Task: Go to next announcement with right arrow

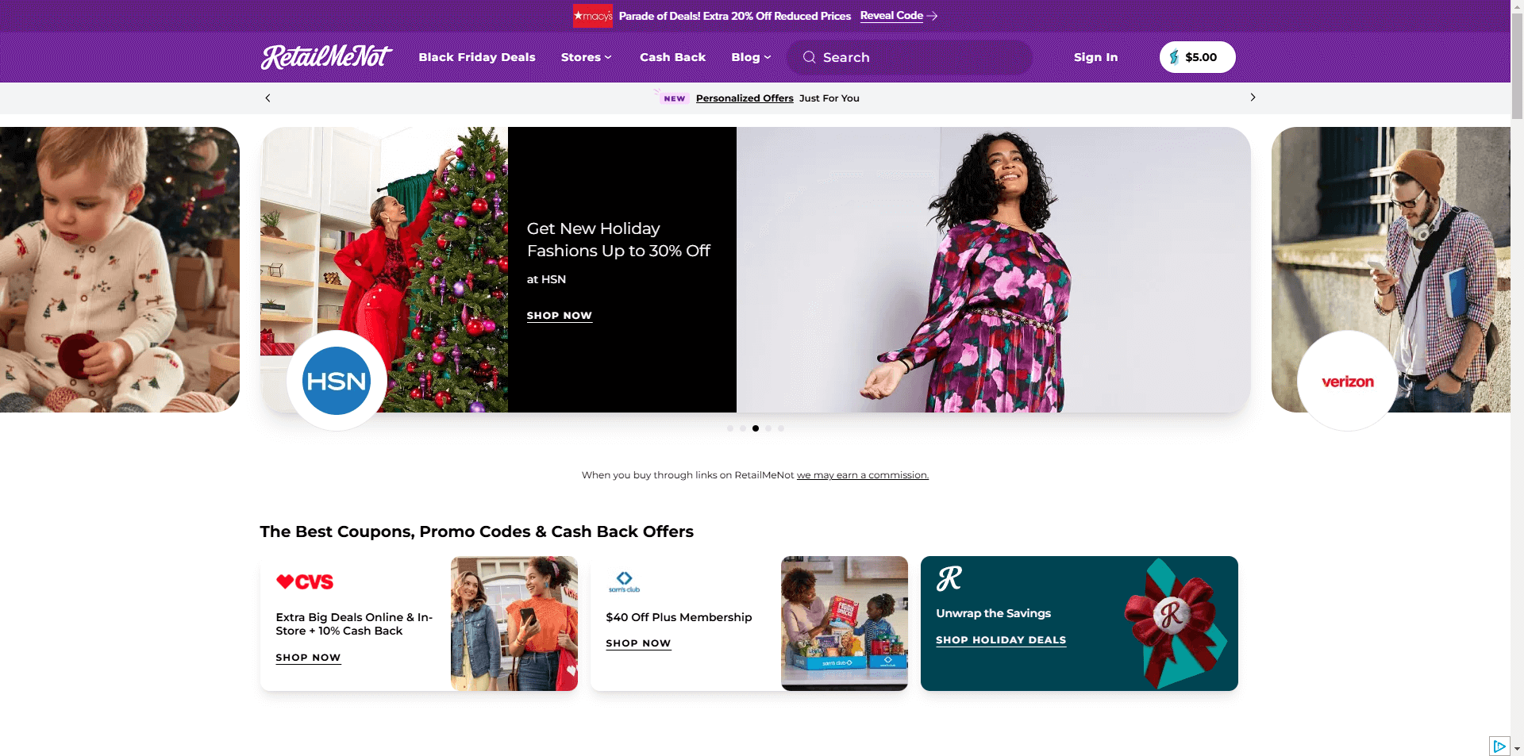Action: tap(1253, 98)
